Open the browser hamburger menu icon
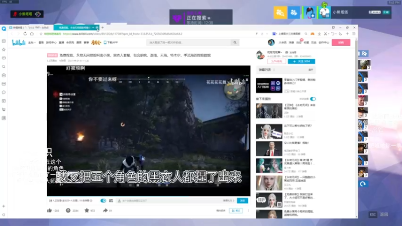This screenshot has height=226, width=402. point(354,34)
